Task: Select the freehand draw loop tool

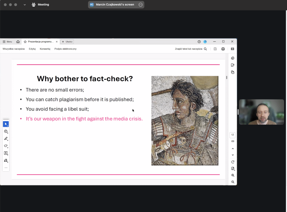Action: (x=6, y=146)
